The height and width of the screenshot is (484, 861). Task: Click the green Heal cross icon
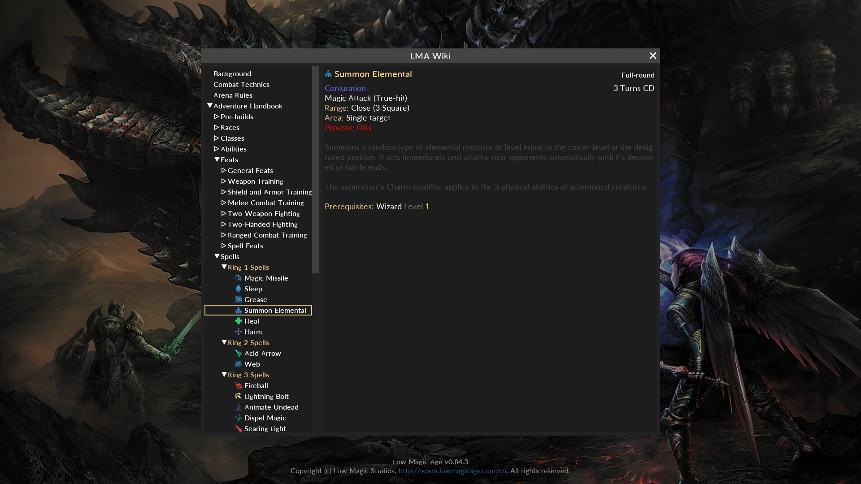(x=239, y=321)
